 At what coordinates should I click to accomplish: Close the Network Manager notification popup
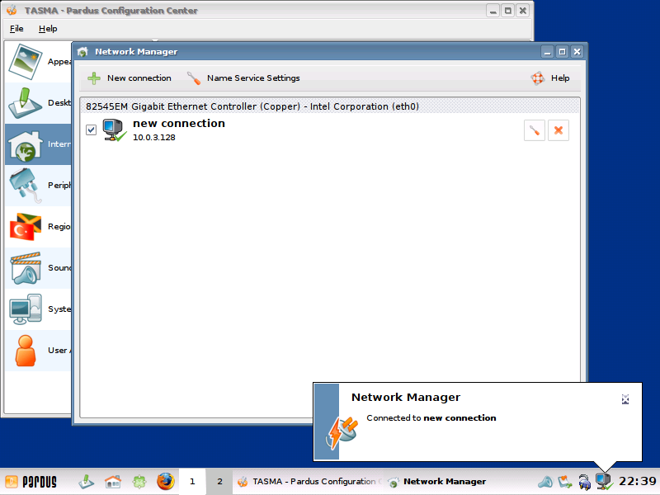tap(625, 399)
